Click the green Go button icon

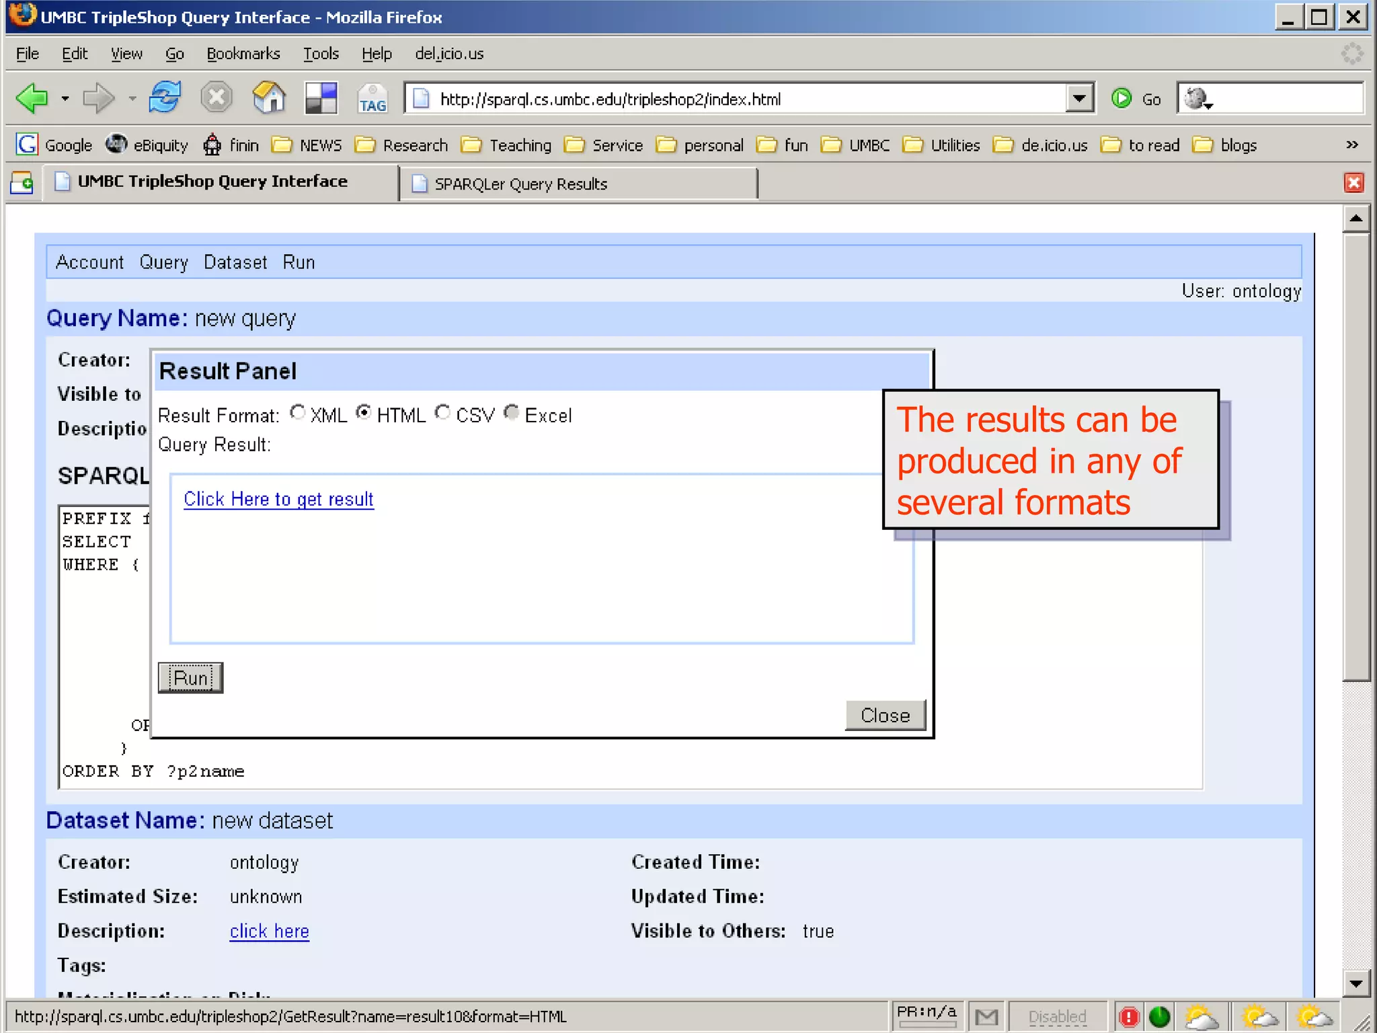pos(1121,99)
